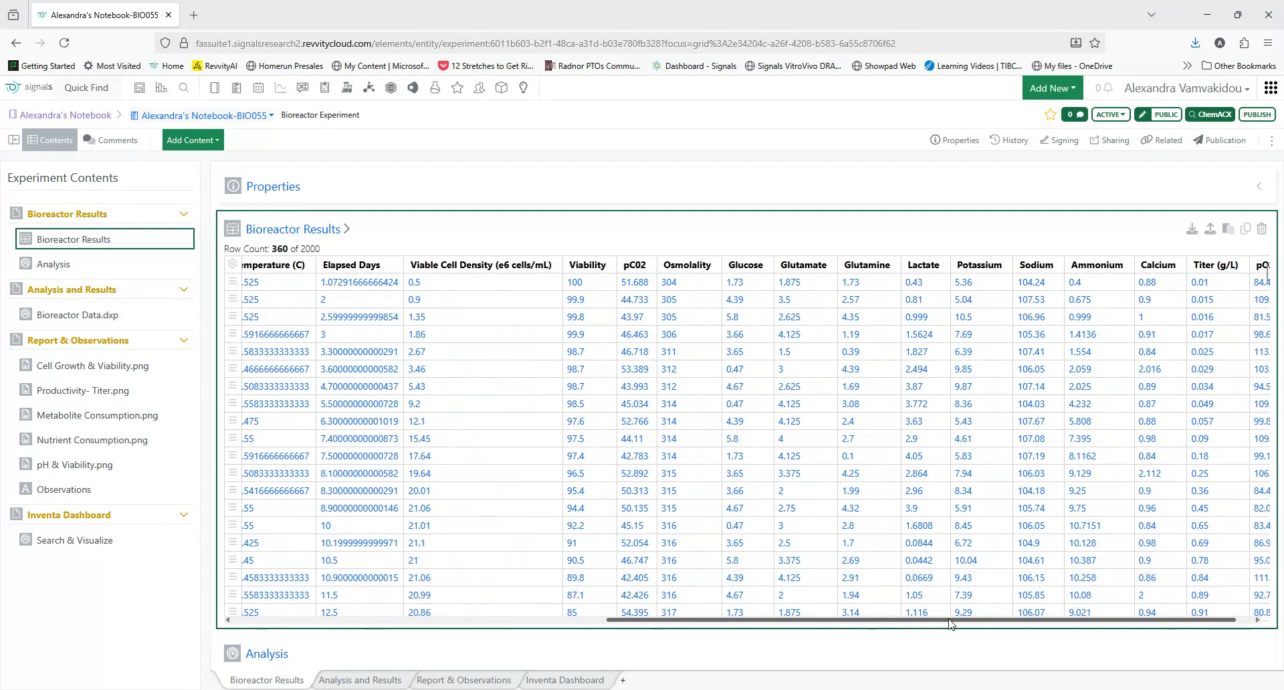Download the Bioreactor Results table data
The width and height of the screenshot is (1284, 690).
(x=1192, y=229)
